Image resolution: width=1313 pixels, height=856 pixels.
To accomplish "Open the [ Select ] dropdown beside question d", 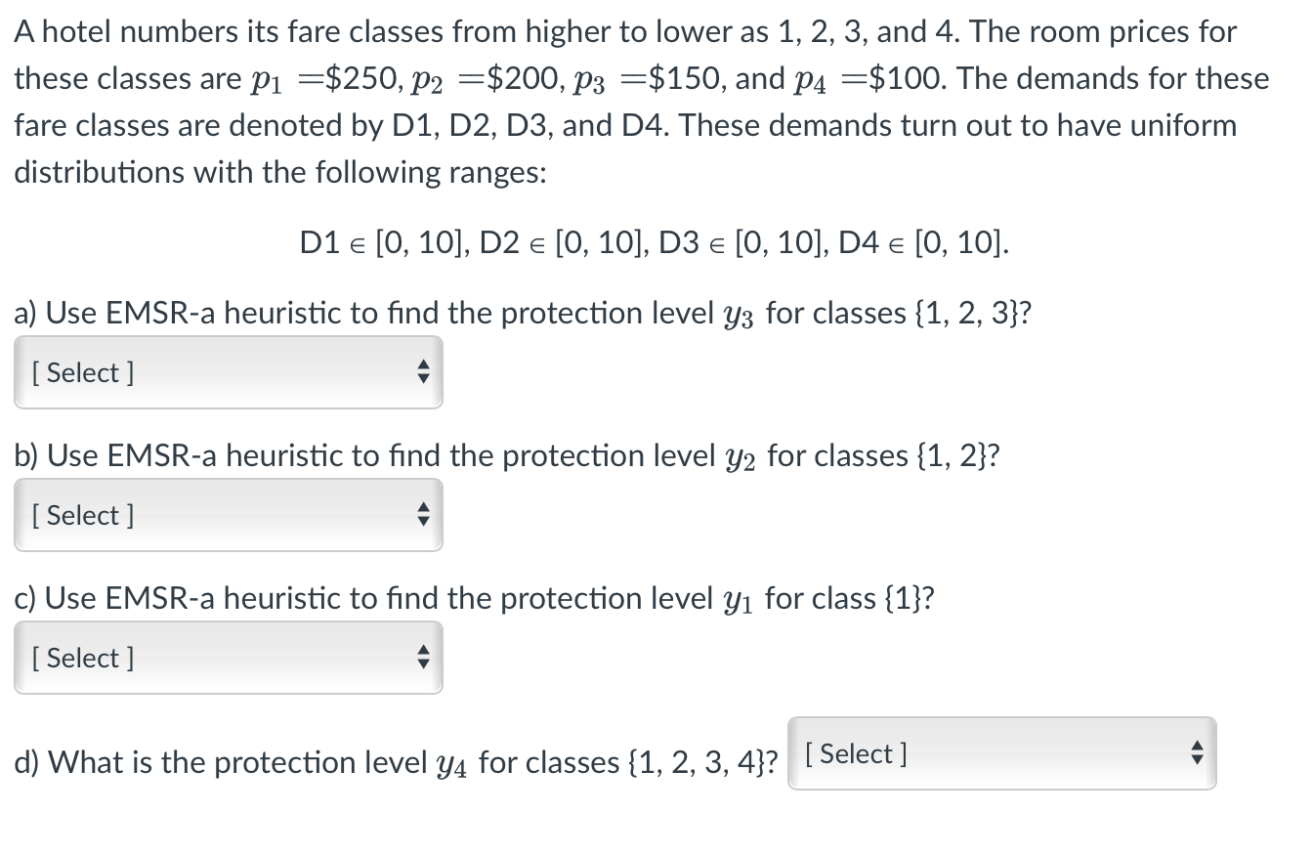I will tap(999, 753).
